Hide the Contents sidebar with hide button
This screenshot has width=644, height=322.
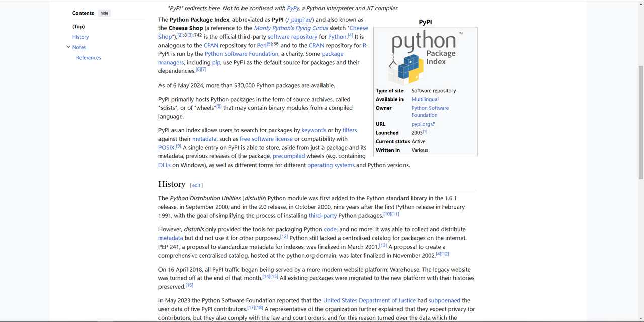click(104, 13)
